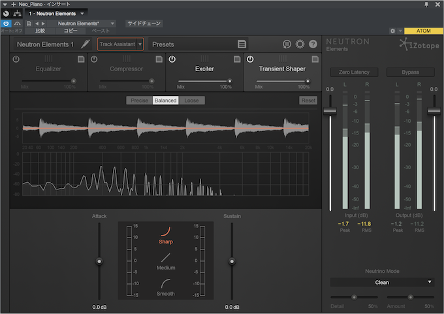Open the dropdown arrow beside host gear
This screenshot has height=314, width=444.
pyautogui.click(x=400, y=31)
